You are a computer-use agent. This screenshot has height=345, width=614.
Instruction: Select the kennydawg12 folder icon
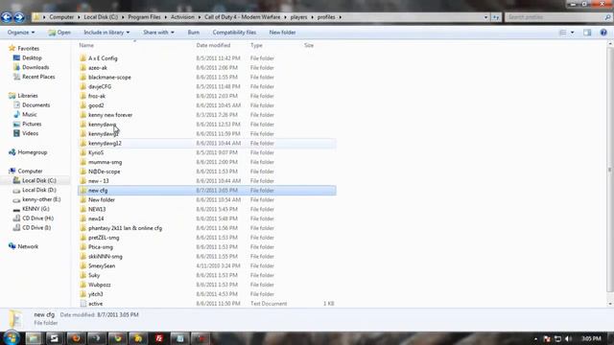(83, 143)
